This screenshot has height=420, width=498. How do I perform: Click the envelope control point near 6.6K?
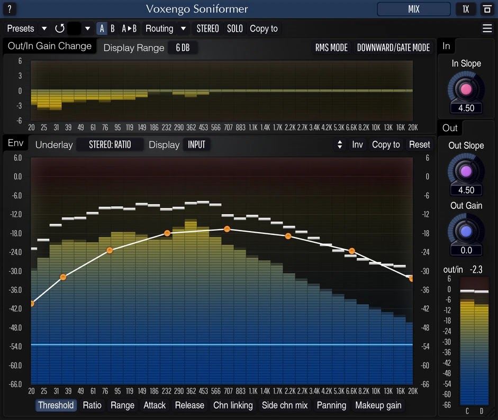(x=351, y=251)
